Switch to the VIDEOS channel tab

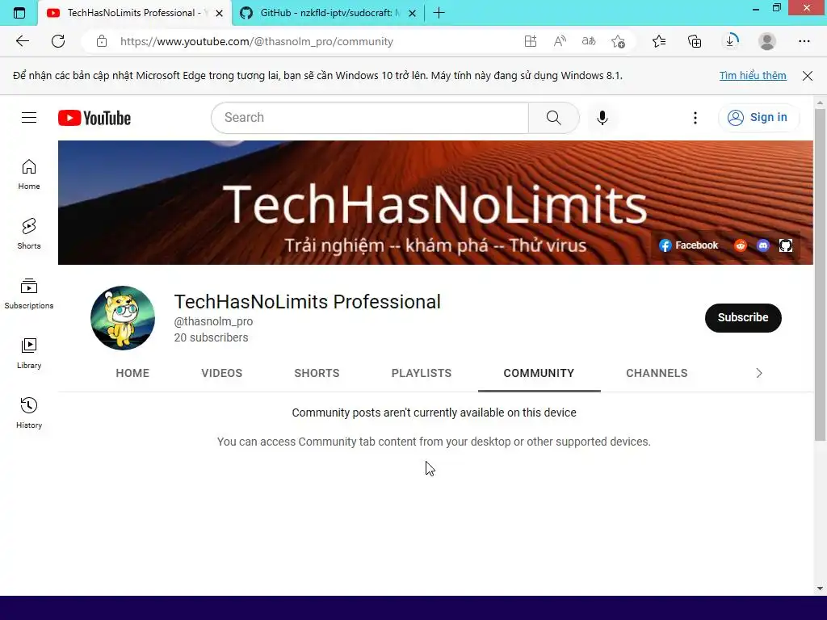click(x=221, y=373)
